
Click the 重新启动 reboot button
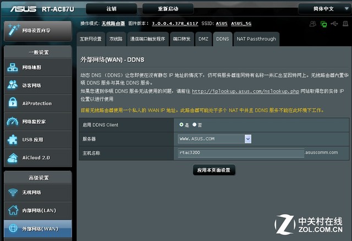168,9
